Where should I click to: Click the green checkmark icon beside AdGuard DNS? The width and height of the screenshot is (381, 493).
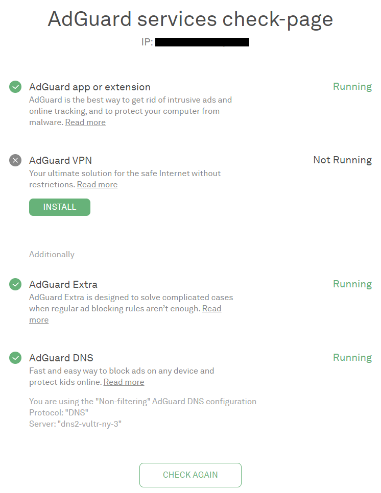point(15,358)
